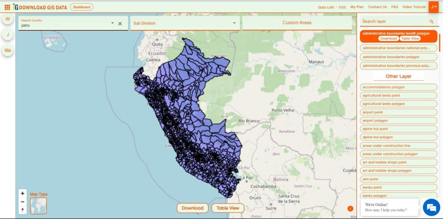Switch to the Custom Areas tab

point(297,22)
